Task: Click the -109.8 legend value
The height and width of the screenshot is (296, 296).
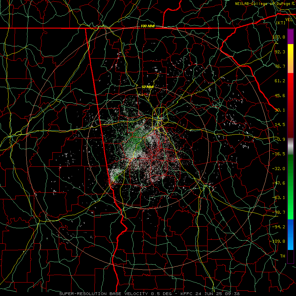Action: point(278,241)
